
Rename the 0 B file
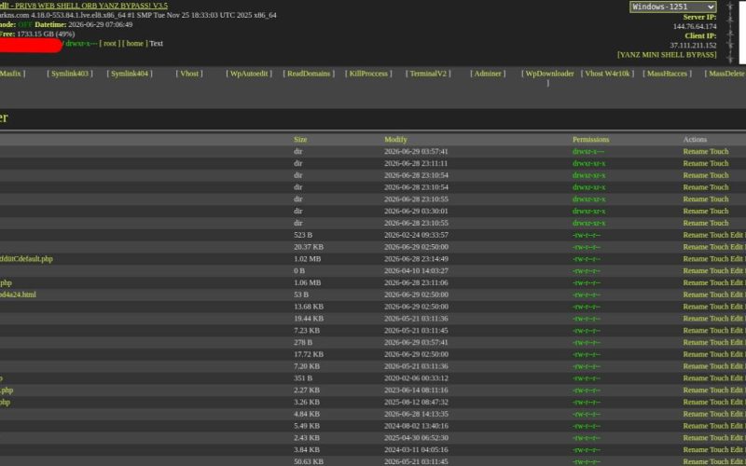point(695,271)
